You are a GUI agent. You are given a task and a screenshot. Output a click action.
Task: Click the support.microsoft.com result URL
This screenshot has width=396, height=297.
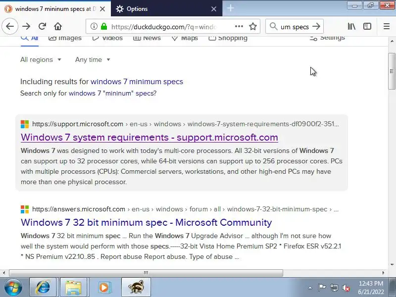pos(186,124)
